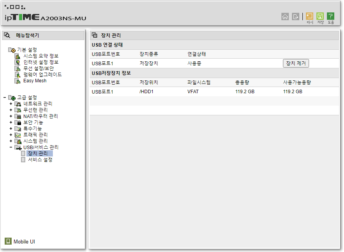The width and height of the screenshot is (344, 252).
Task: Click the 메뉴탐색기 search icon
Action: (x=7, y=35)
